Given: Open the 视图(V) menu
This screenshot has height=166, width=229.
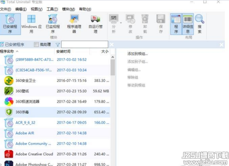Looking at the screenshot, I should coord(37,9).
